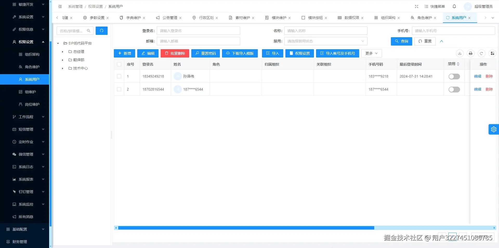
Task: Collapse the EIP低代码平台 tree node
Action: coord(58,43)
